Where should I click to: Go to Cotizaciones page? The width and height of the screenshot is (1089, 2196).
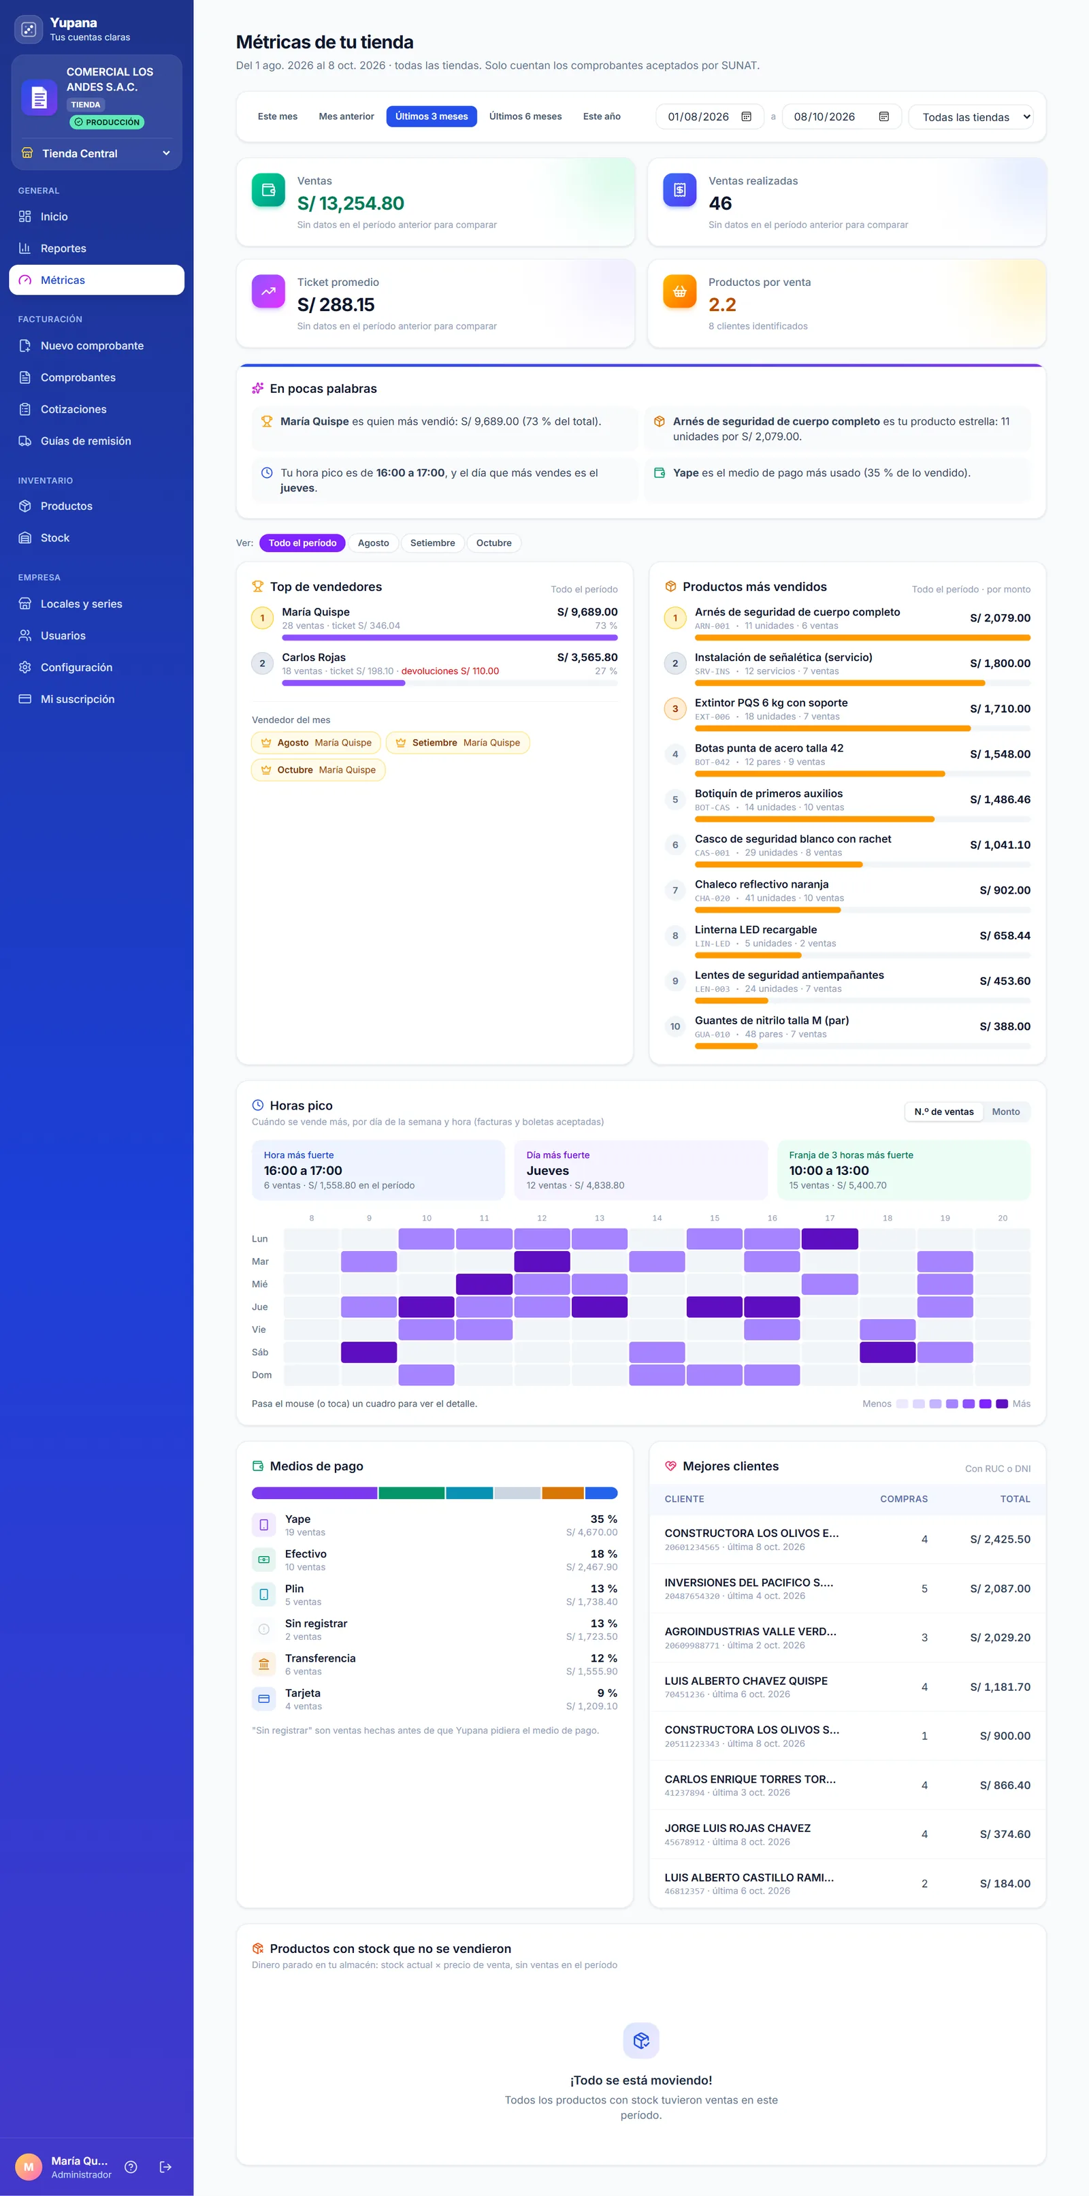point(96,409)
